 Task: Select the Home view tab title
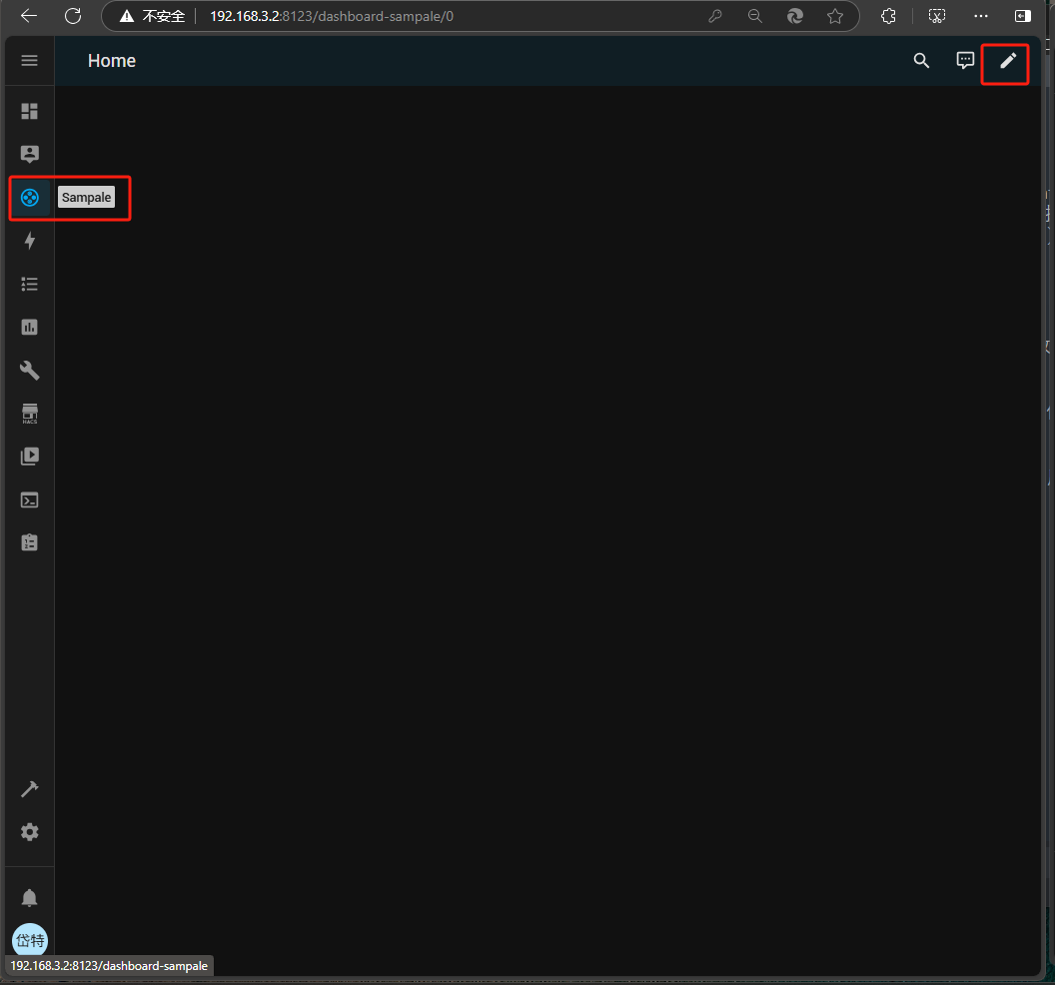[112, 61]
